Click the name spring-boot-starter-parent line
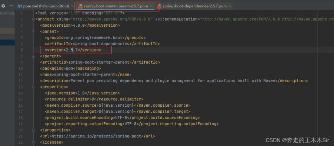This screenshot has height=146, width=334. (86, 75)
